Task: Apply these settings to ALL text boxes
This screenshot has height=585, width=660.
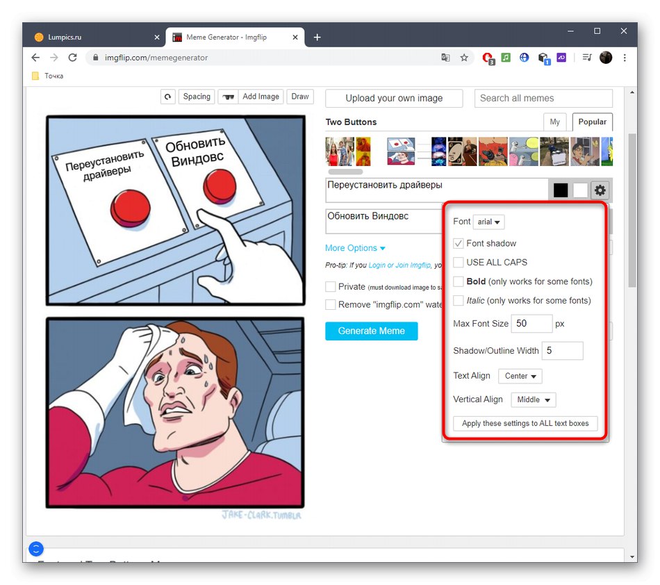Action: 525,423
